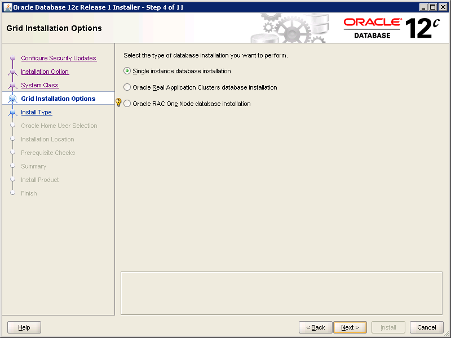The width and height of the screenshot is (451, 338).
Task: Click the Help button
Action: click(x=24, y=327)
